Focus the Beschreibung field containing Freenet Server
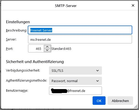 click(80, 30)
